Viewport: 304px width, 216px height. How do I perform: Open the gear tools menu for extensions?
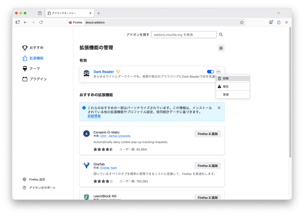pyautogui.click(x=221, y=48)
